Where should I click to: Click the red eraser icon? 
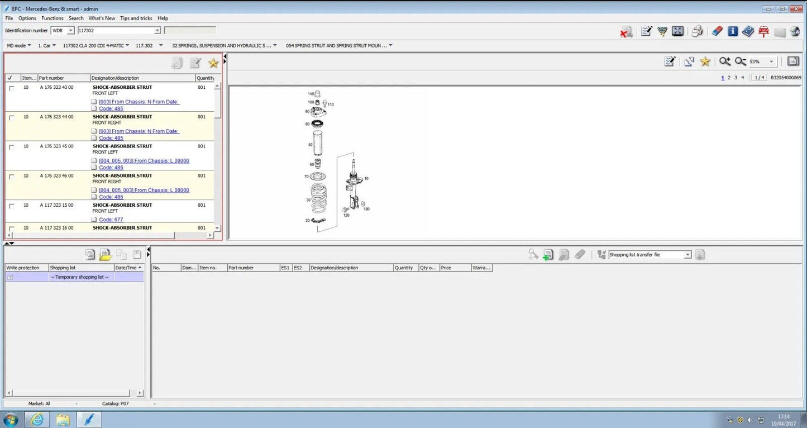tap(717, 31)
